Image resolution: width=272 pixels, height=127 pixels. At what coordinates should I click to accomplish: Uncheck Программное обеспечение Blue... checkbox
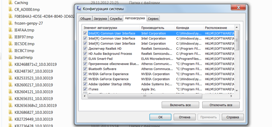[85, 64]
